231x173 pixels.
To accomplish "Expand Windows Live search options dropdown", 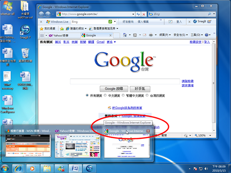I will click(115, 22).
